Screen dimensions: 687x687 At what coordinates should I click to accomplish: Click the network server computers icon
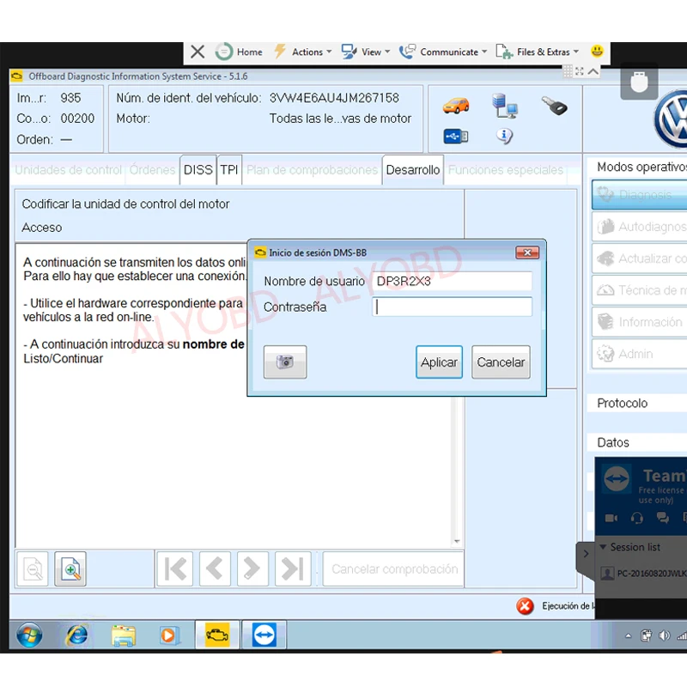click(505, 106)
